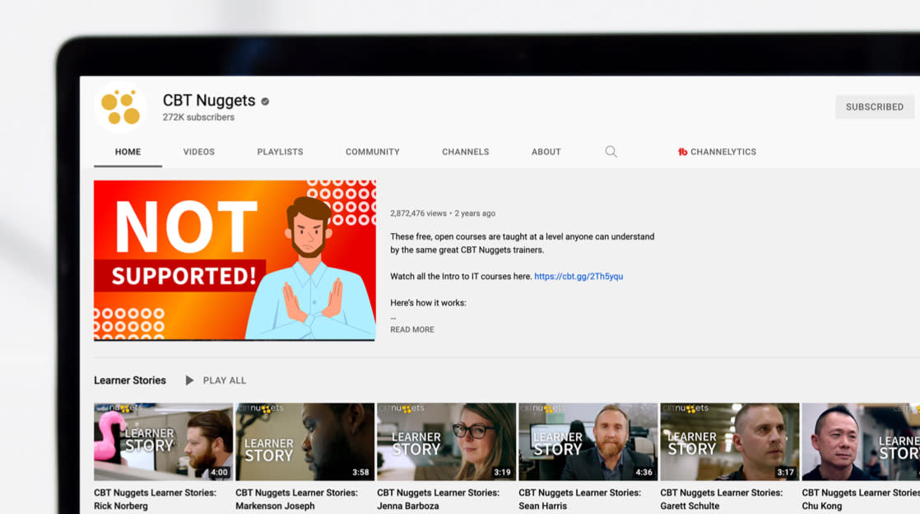
Task: Click the Sean Harris video title
Action: click(x=579, y=499)
